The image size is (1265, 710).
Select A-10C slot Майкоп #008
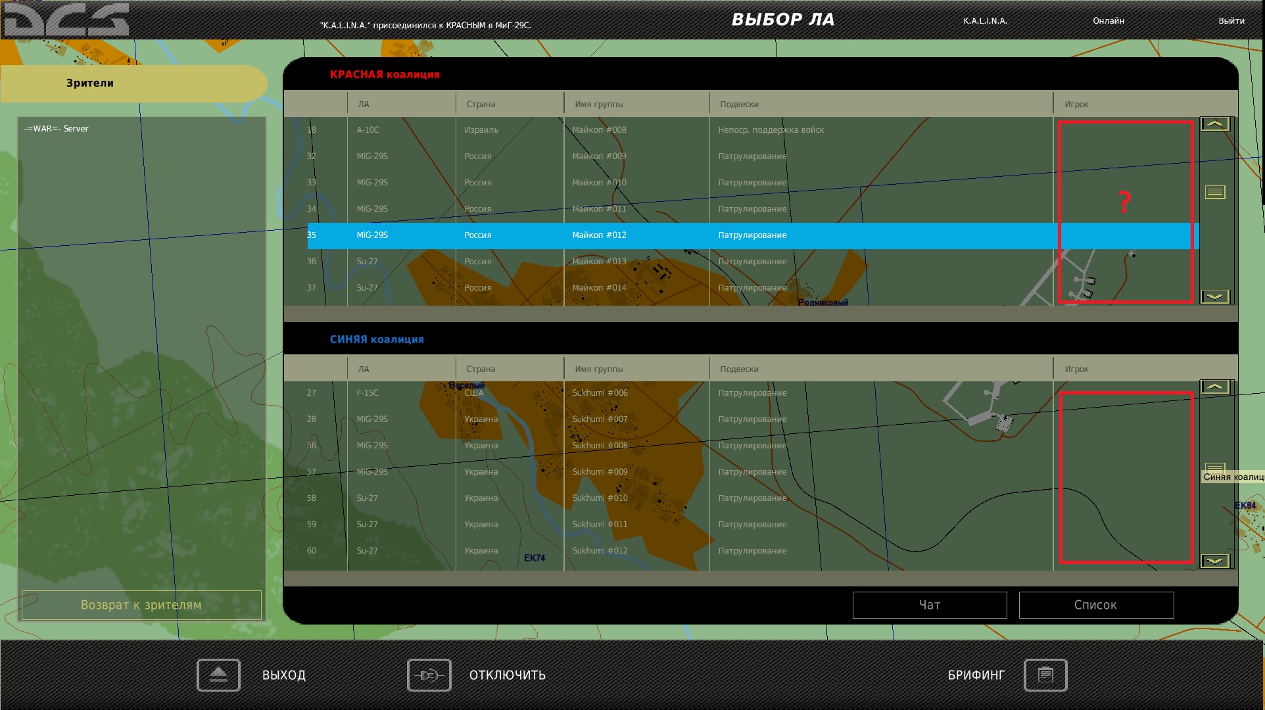[753, 130]
